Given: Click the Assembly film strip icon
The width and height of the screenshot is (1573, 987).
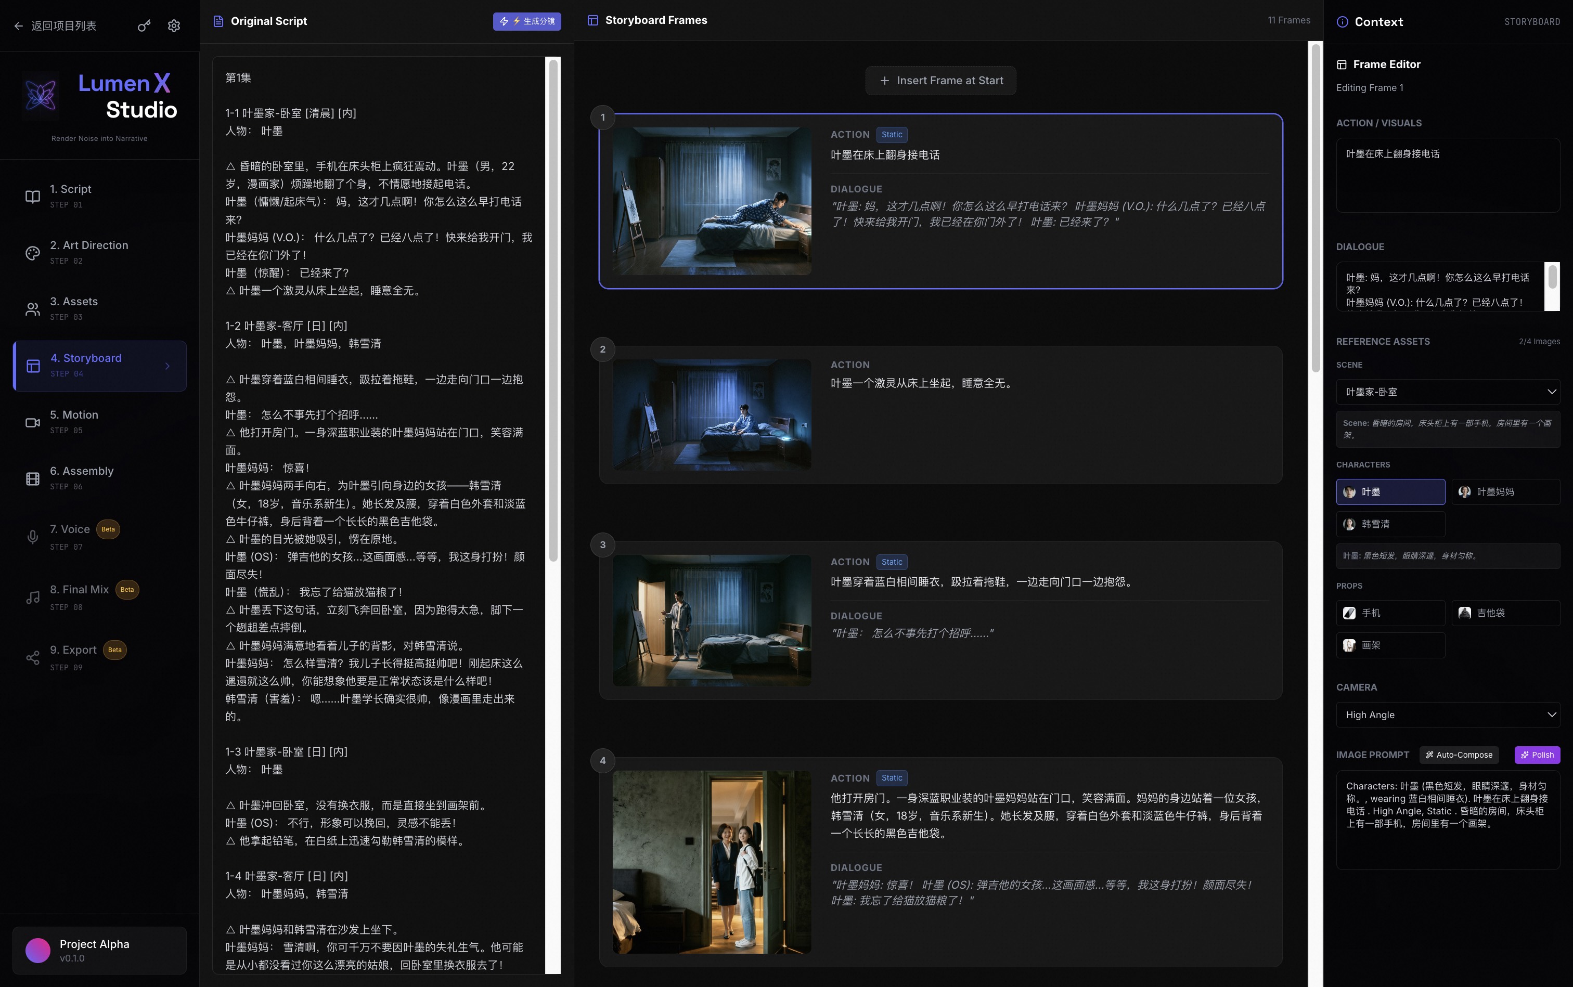Looking at the screenshot, I should point(33,478).
